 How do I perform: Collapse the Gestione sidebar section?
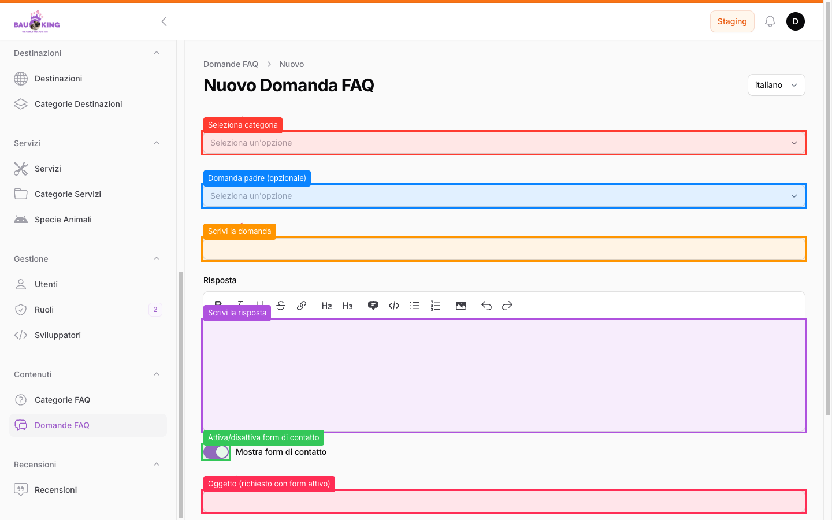pos(157,259)
